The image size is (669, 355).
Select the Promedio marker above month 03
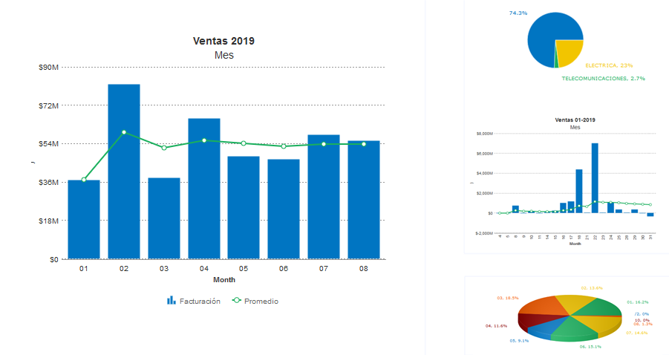[x=164, y=148]
